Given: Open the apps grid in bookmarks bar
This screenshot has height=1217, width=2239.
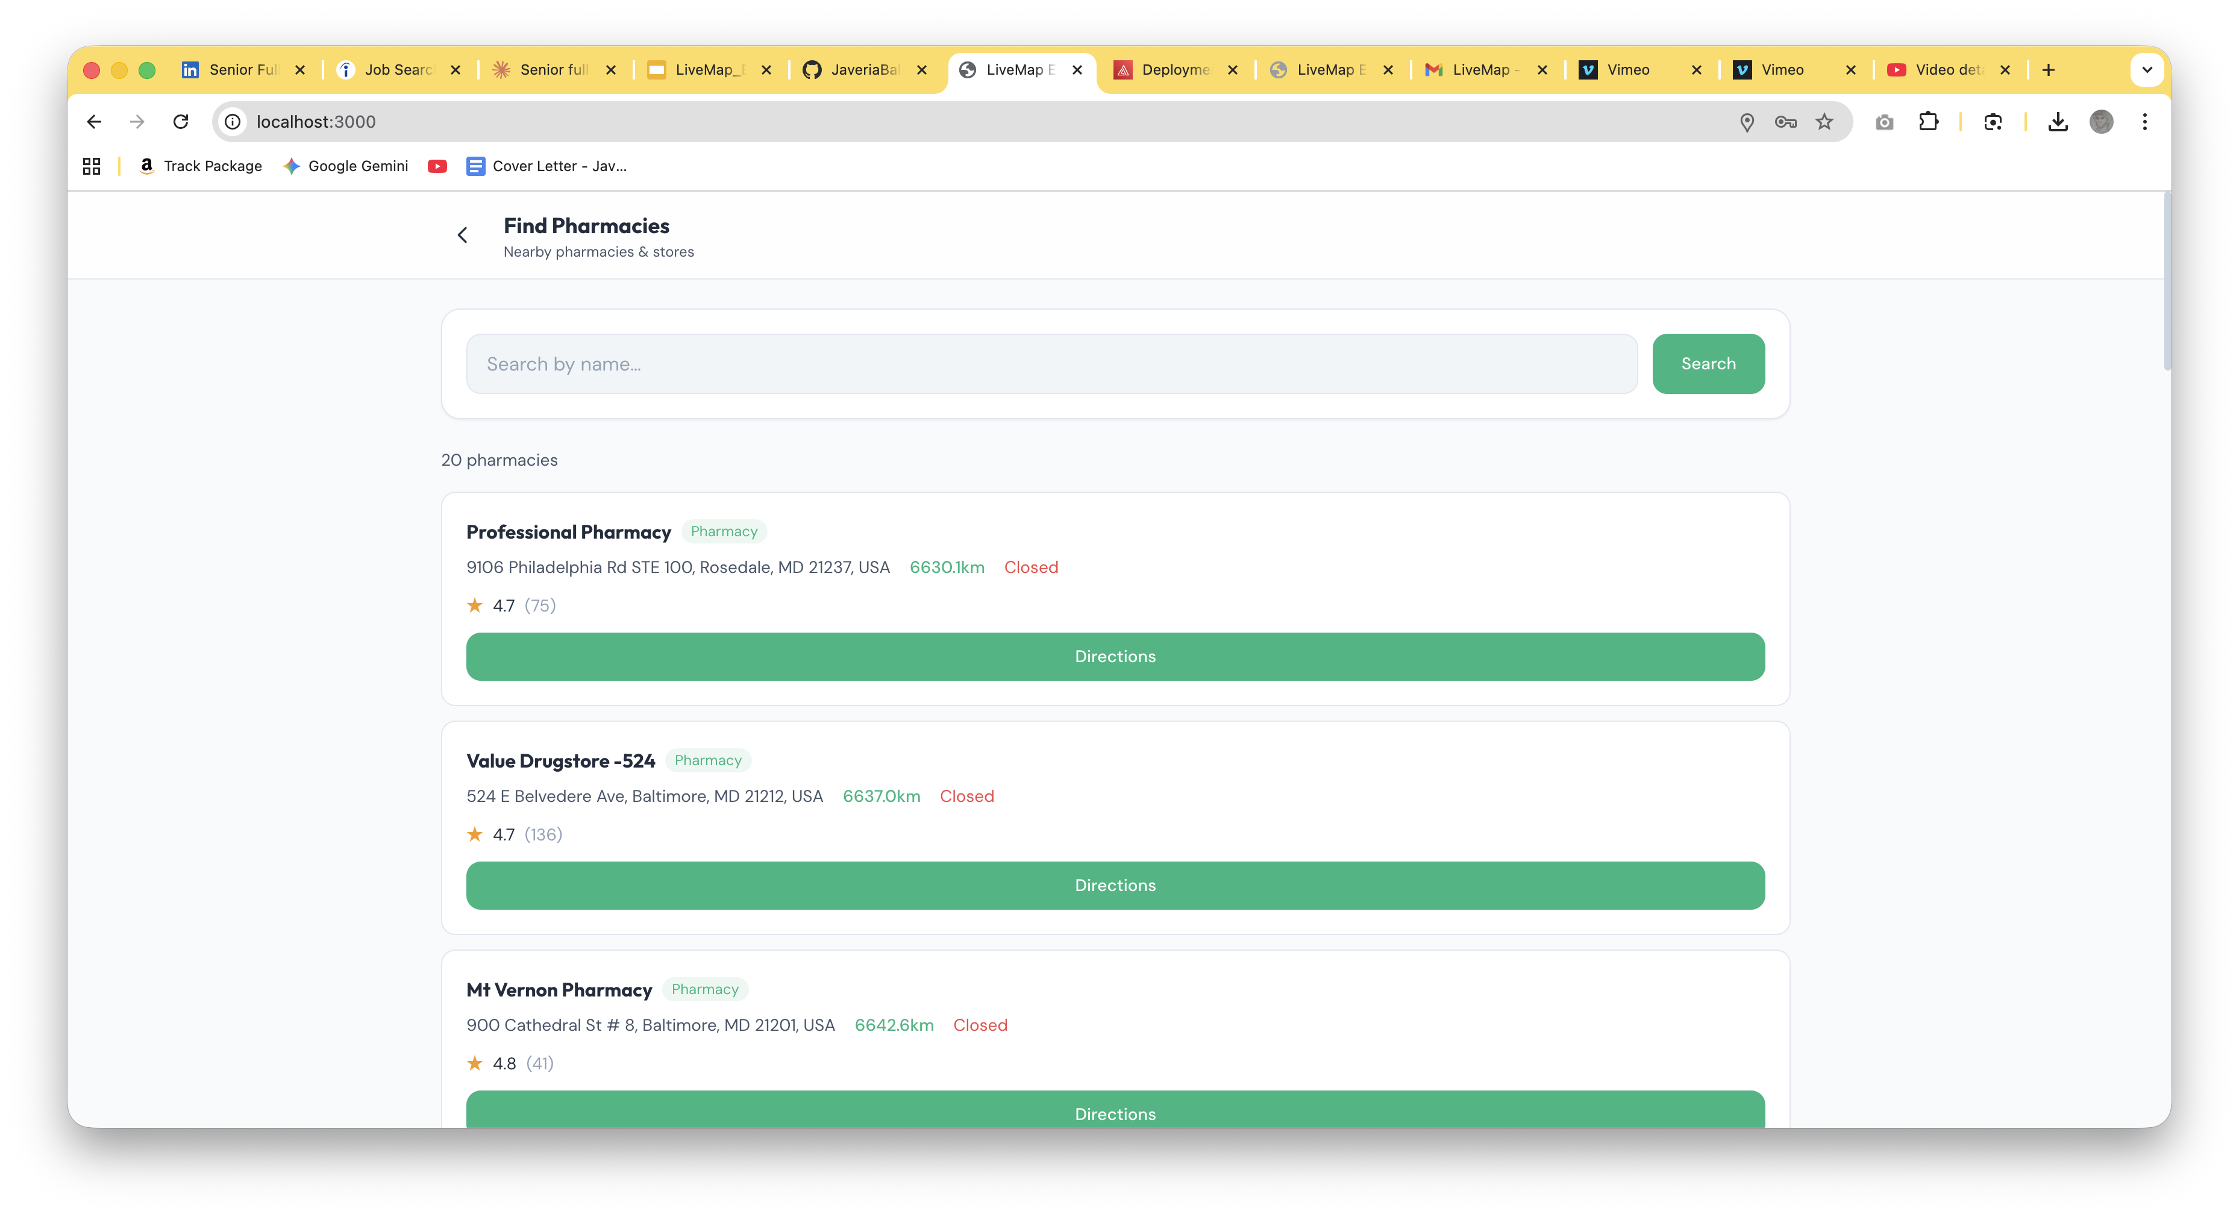Looking at the screenshot, I should (x=91, y=166).
